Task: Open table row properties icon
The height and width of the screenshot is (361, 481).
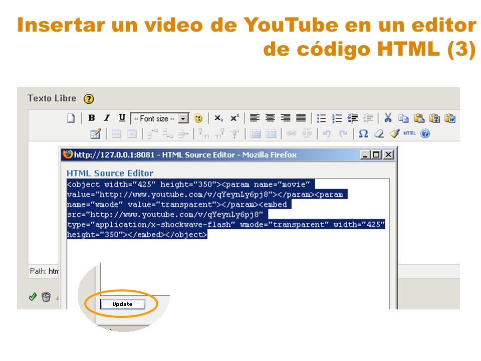Action: pyautogui.click(x=116, y=134)
